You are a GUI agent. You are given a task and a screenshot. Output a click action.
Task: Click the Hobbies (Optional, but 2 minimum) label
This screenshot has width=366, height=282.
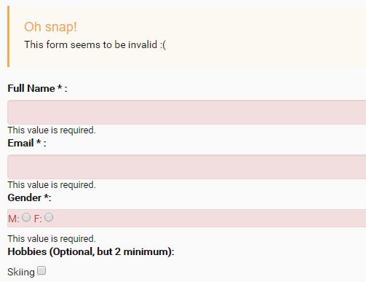[91, 251]
